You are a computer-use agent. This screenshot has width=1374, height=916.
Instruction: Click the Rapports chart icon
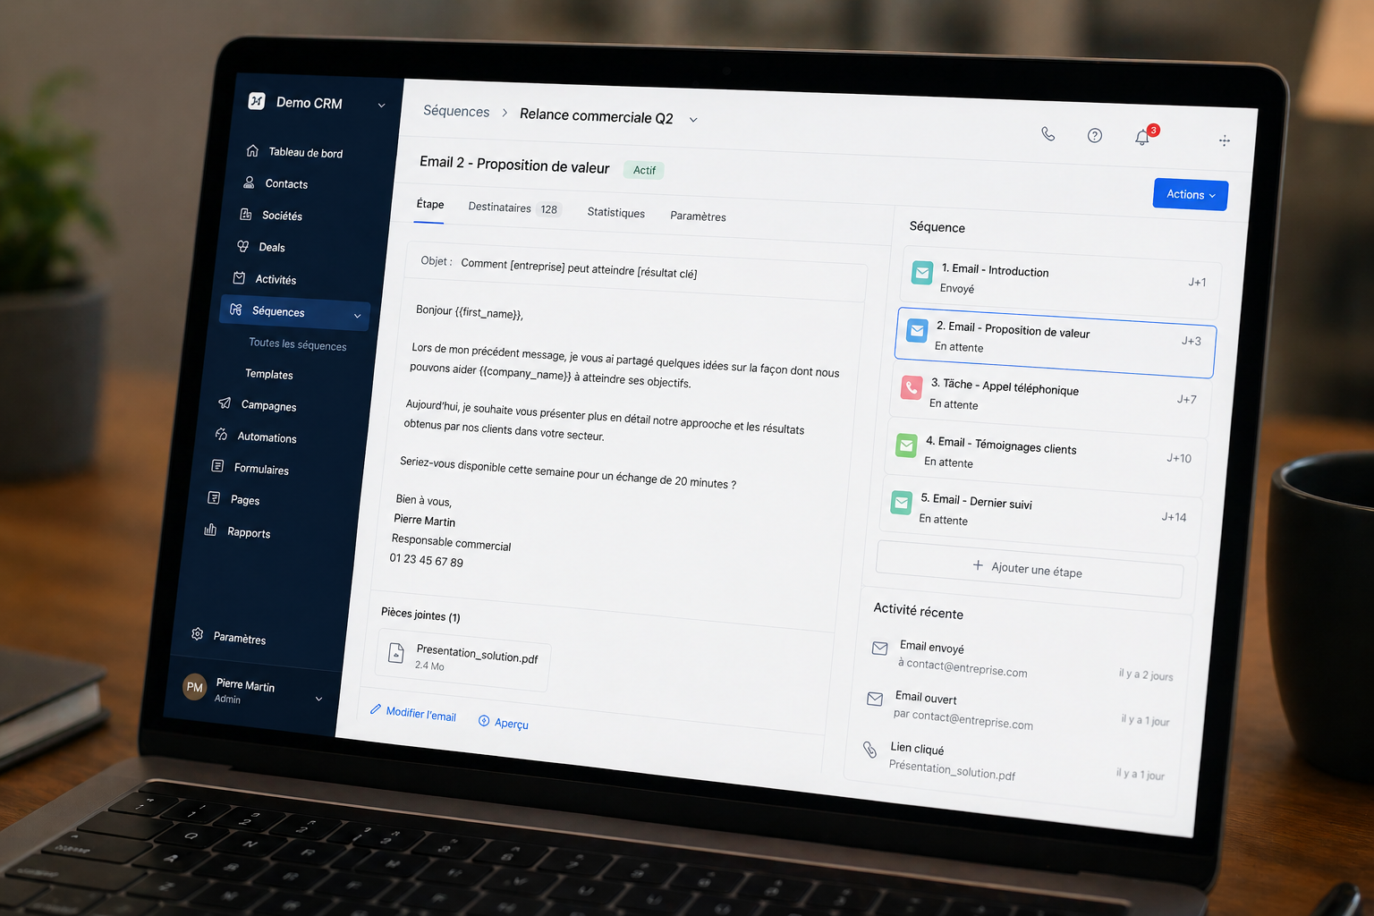[210, 530]
